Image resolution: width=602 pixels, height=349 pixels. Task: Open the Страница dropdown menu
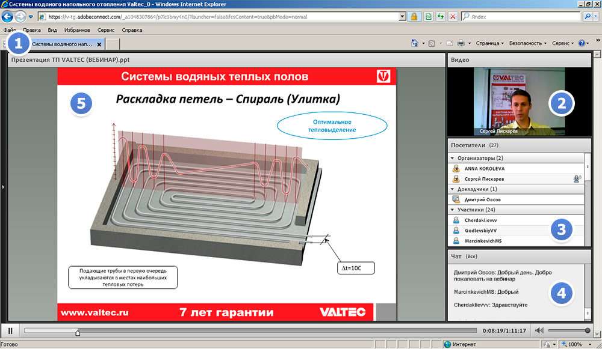click(490, 43)
